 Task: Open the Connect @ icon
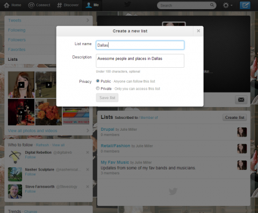(x=31, y=5)
